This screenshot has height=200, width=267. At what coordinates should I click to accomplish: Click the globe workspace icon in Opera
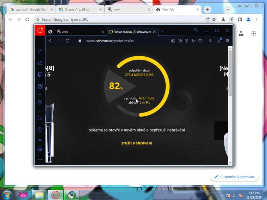pyautogui.click(x=50, y=32)
